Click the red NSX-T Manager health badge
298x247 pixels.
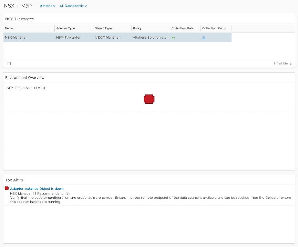point(149,99)
